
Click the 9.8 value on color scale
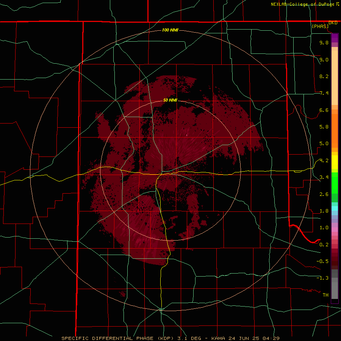pyautogui.click(x=324, y=42)
